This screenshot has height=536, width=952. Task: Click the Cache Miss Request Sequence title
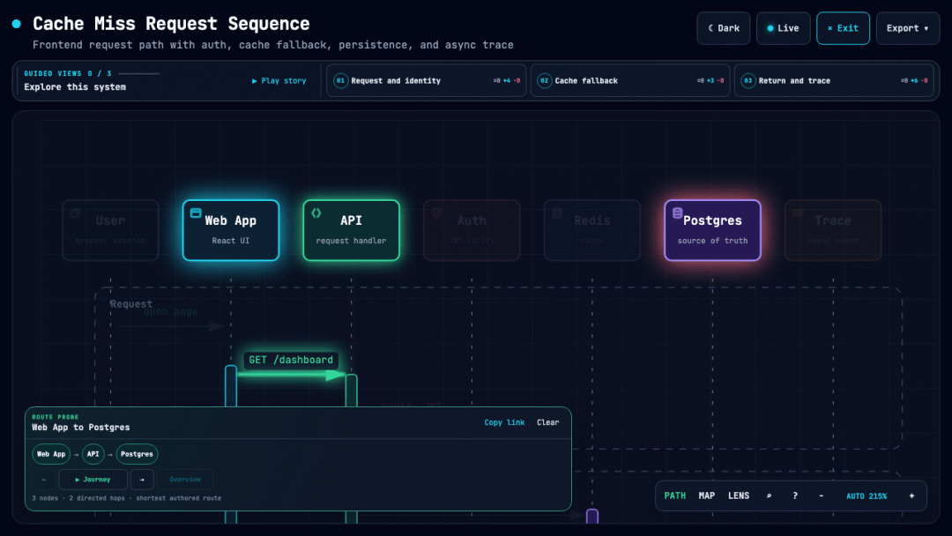(171, 24)
